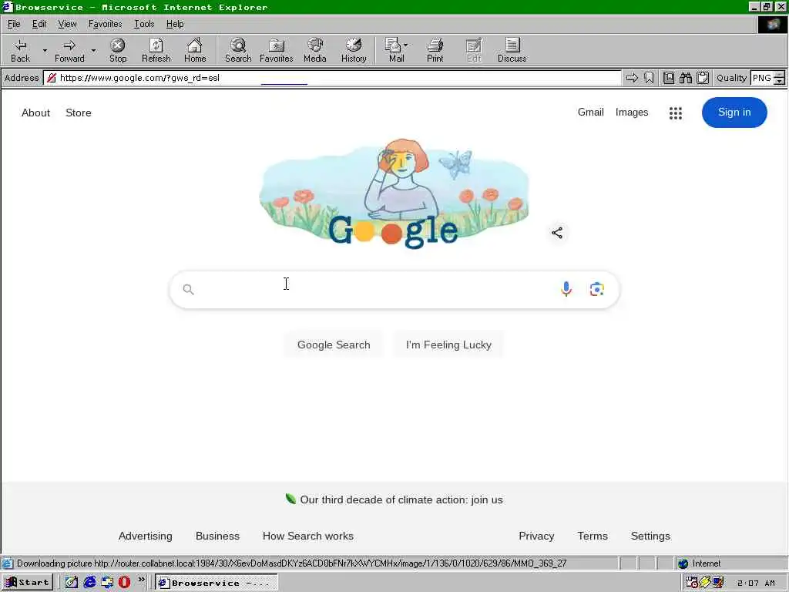Open the Favorites menu
Image resolution: width=789 pixels, height=592 pixels.
coord(105,24)
